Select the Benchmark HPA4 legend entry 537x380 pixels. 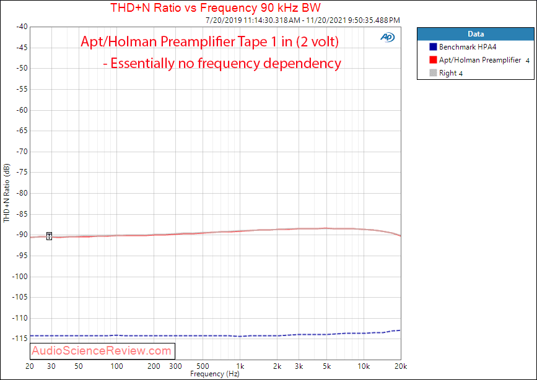468,47
